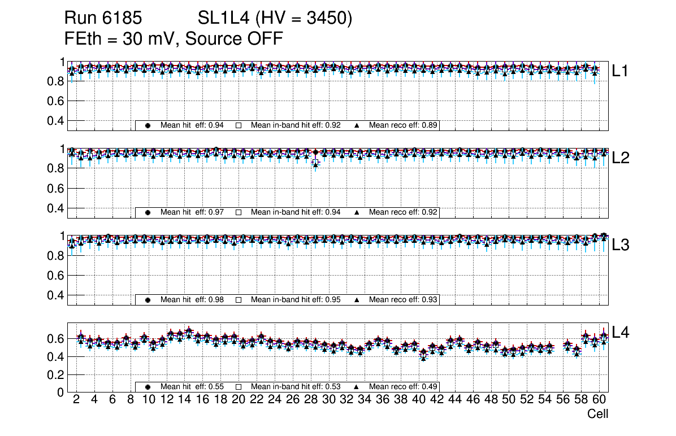The width and height of the screenshot is (676, 436).
Task: Click the triangle legend marker in L3
Action: pyautogui.click(x=357, y=299)
